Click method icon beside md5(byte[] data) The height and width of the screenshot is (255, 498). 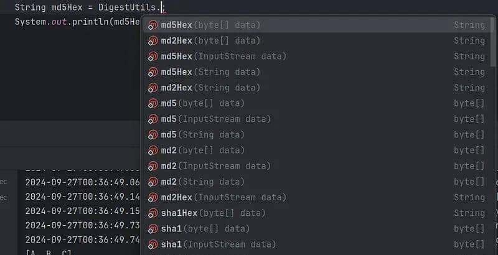153,103
